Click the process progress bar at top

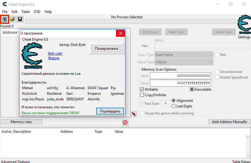[130, 21]
